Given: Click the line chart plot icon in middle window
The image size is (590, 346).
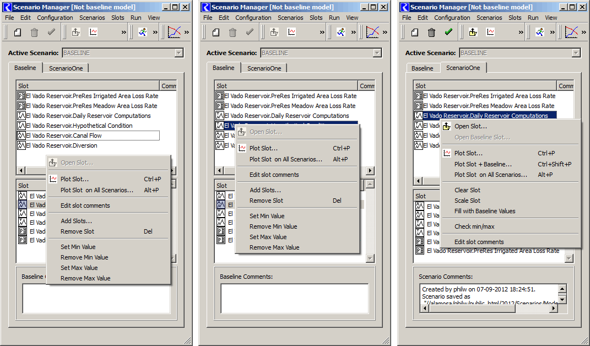Looking at the screenshot, I should click(372, 33).
